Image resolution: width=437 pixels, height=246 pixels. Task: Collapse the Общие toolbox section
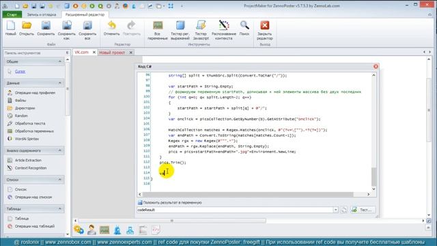[x=59, y=61]
